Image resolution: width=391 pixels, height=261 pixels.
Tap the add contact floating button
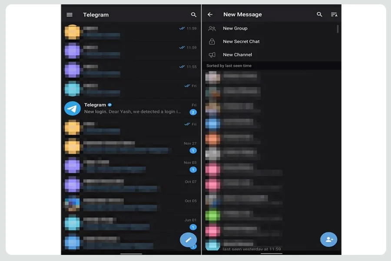[329, 240]
